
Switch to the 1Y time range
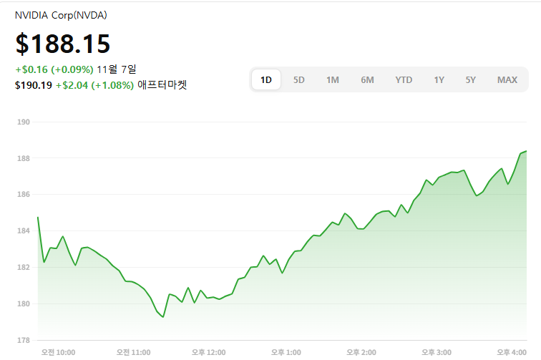click(439, 79)
